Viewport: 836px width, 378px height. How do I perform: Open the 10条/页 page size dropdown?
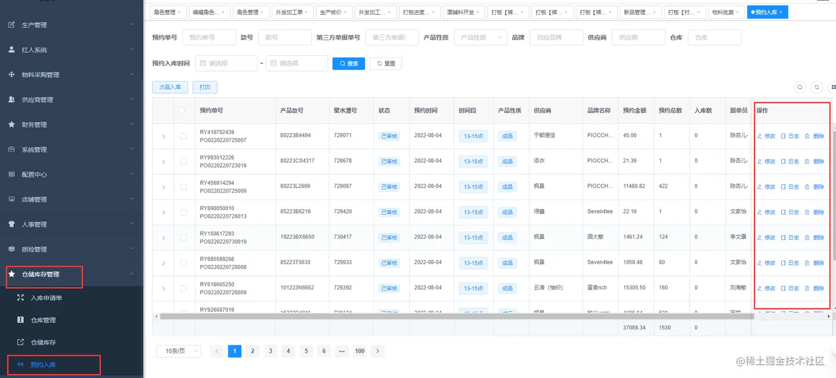tap(179, 351)
